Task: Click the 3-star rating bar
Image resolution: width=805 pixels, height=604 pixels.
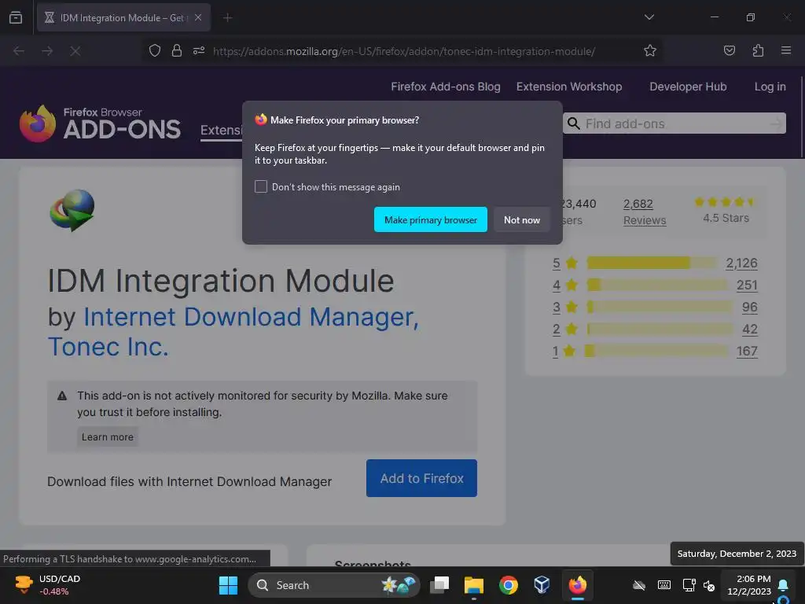Action: coord(660,308)
